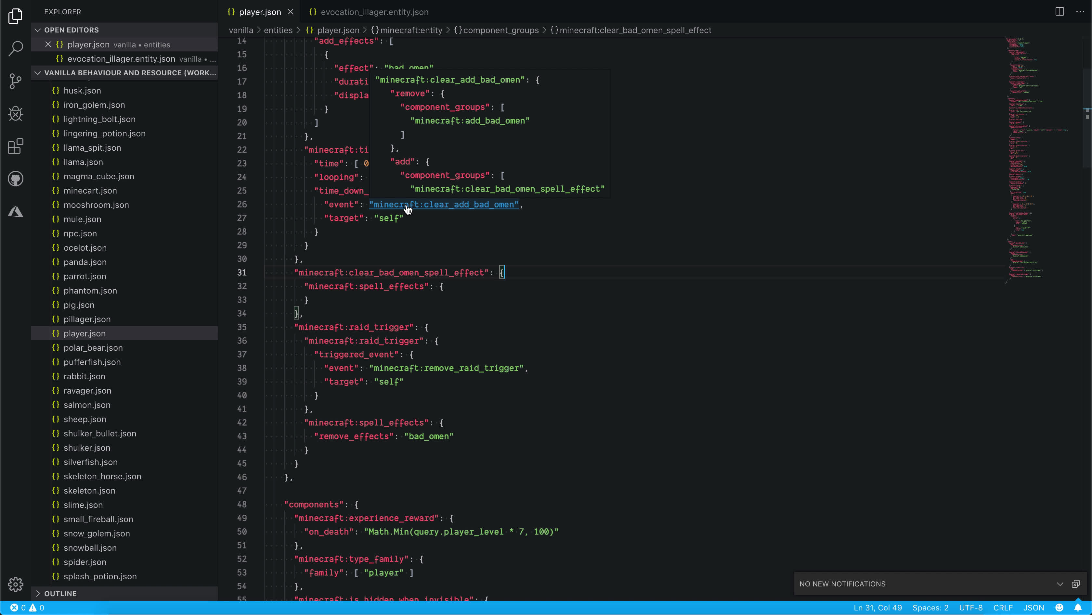The image size is (1092, 615).
Task: Open the Search view
Action: pos(15,48)
